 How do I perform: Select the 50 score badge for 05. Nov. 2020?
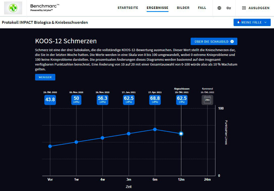tap(76, 100)
